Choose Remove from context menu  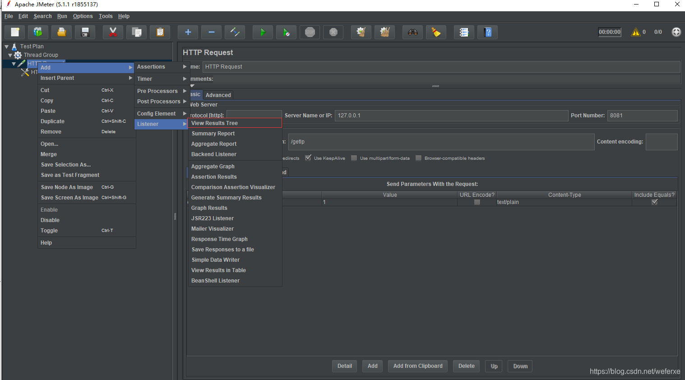[x=86, y=132]
